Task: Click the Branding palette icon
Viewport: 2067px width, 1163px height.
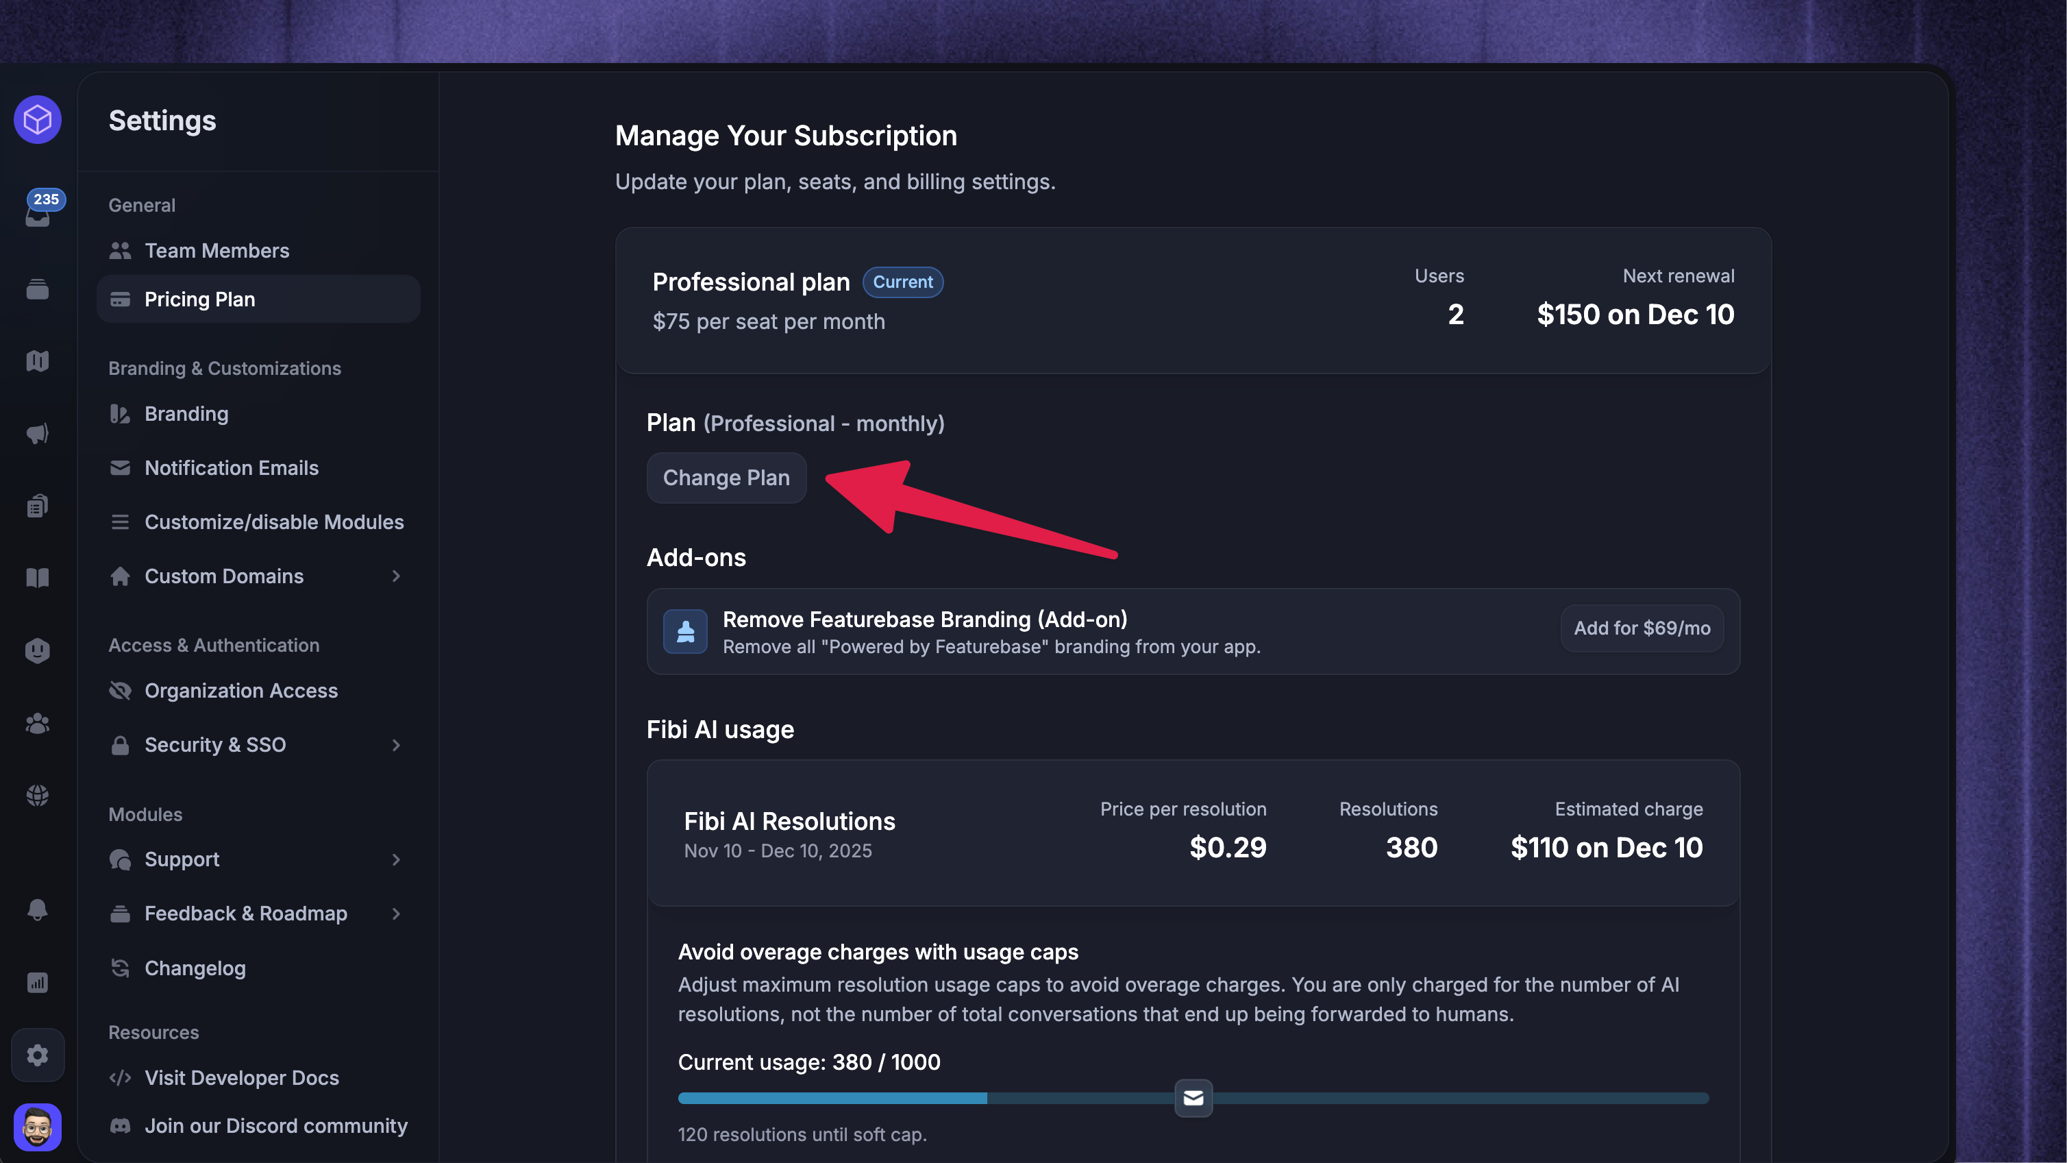Action: pos(120,414)
